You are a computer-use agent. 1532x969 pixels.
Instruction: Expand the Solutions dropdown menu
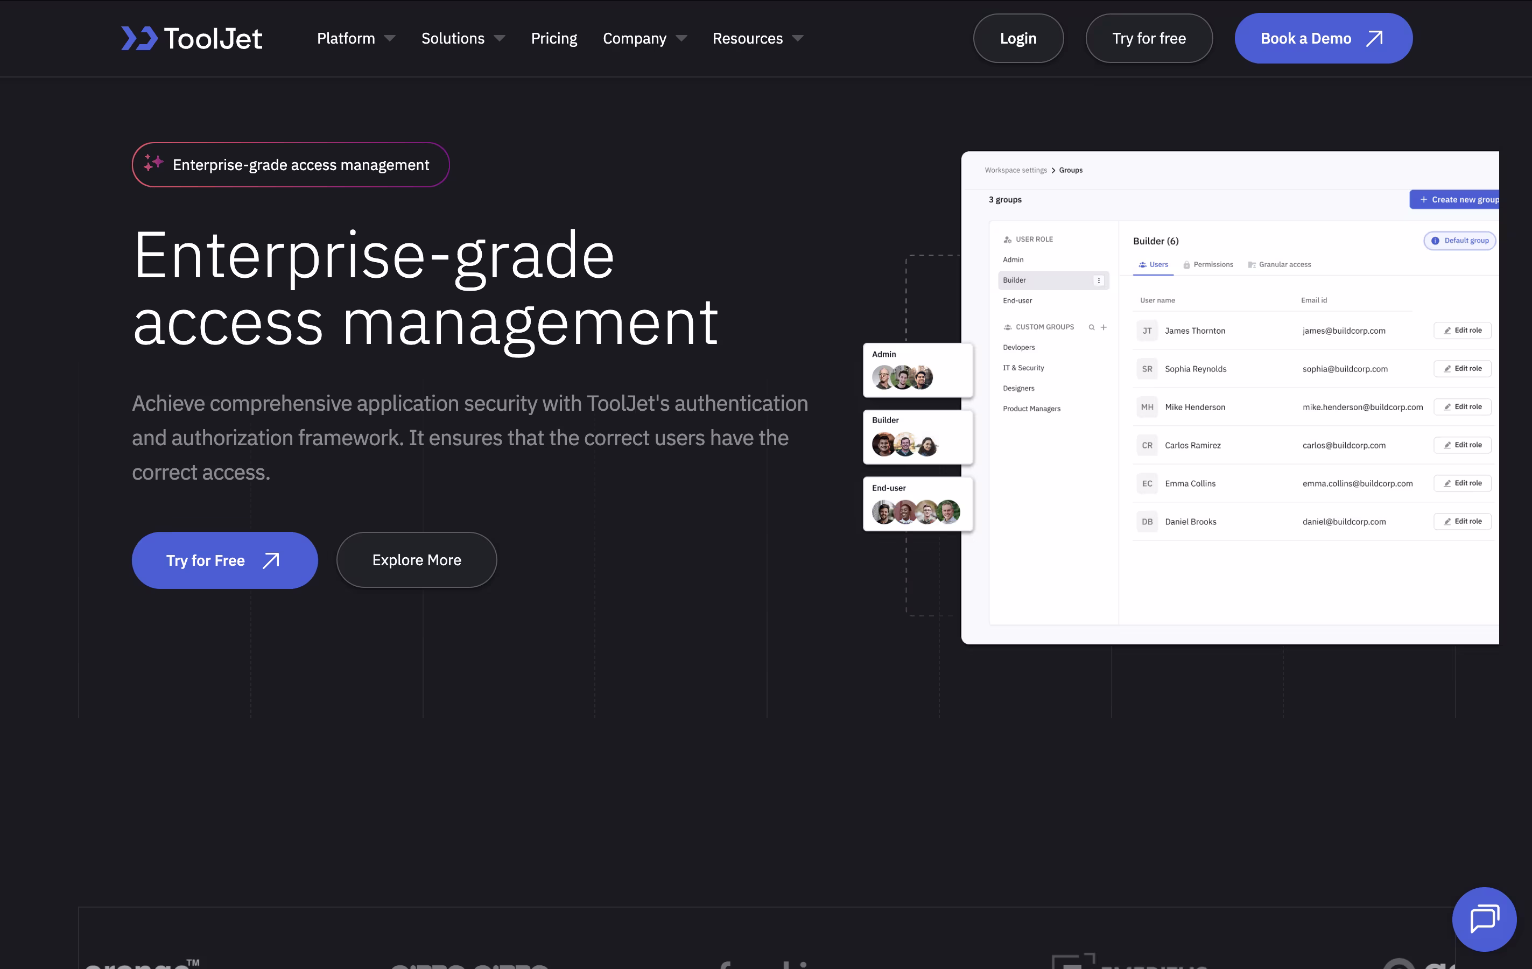click(463, 38)
